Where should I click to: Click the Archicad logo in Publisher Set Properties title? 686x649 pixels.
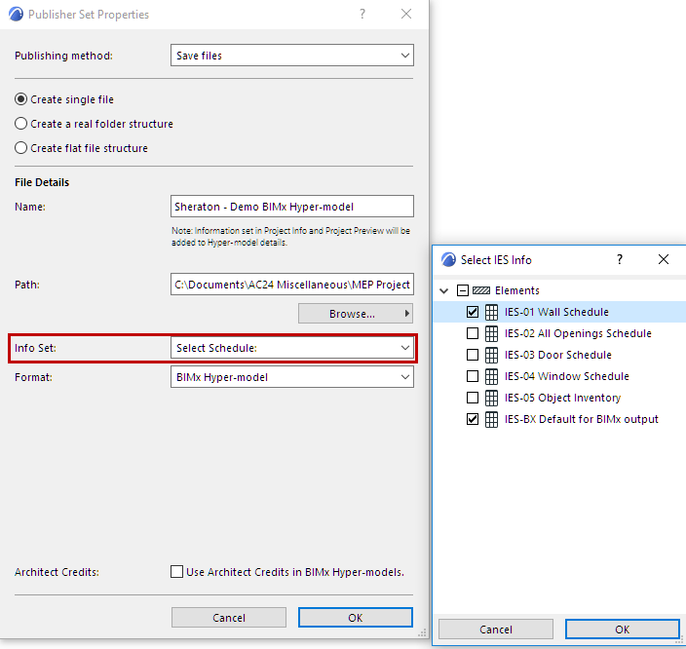pyautogui.click(x=16, y=14)
